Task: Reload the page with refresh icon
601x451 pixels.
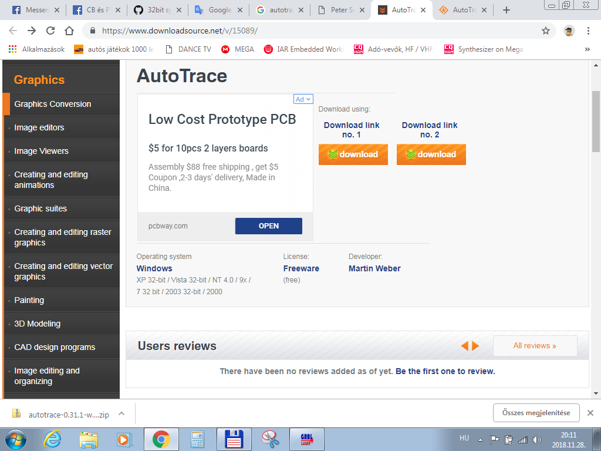Action: point(50,31)
